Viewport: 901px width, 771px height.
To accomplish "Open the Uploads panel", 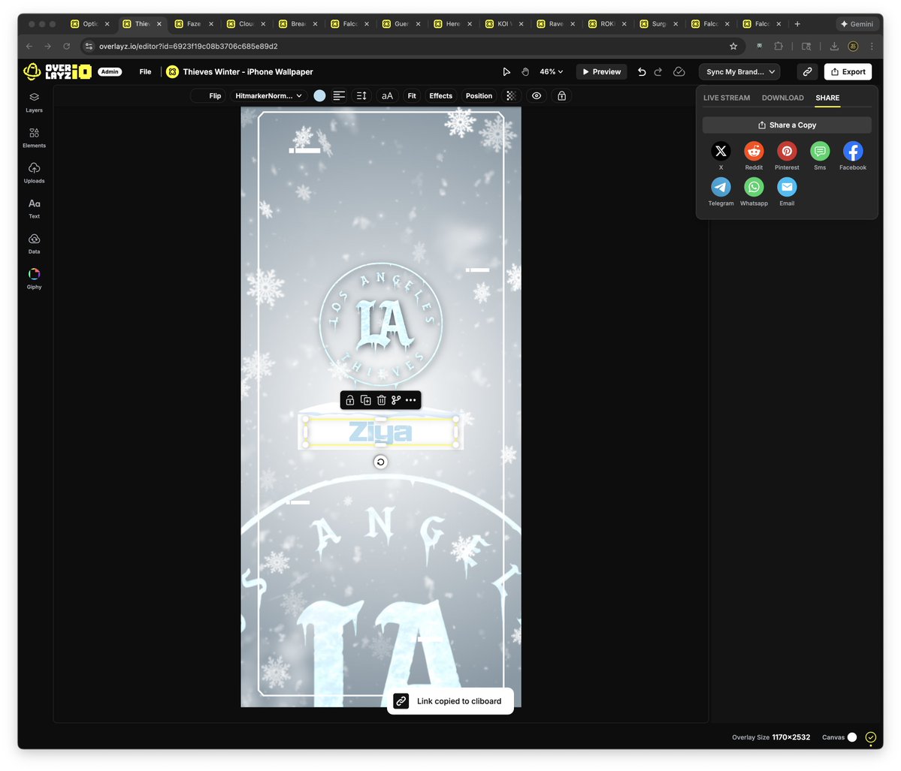I will 34,173.
